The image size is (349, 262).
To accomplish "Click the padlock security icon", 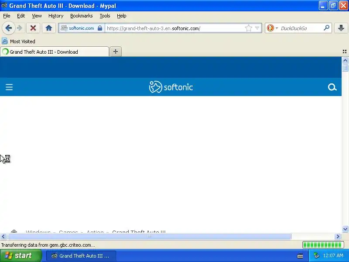I will coord(100,28).
